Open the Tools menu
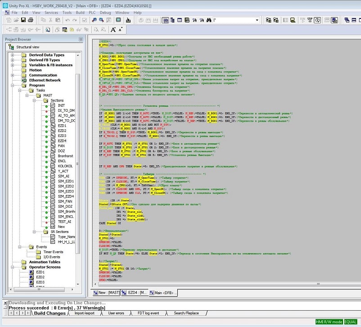Viewport: 361px width, 327px height. pos(67,13)
